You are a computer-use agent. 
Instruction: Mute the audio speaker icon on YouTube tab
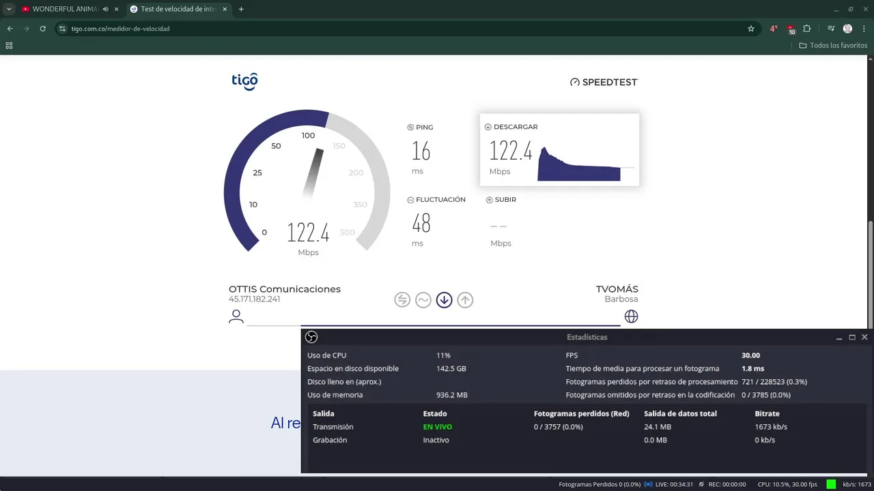pos(106,9)
